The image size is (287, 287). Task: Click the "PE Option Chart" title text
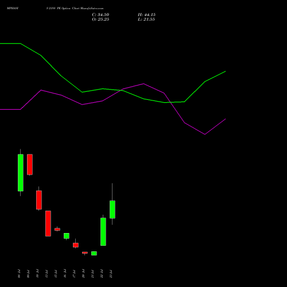(x=68, y=9)
